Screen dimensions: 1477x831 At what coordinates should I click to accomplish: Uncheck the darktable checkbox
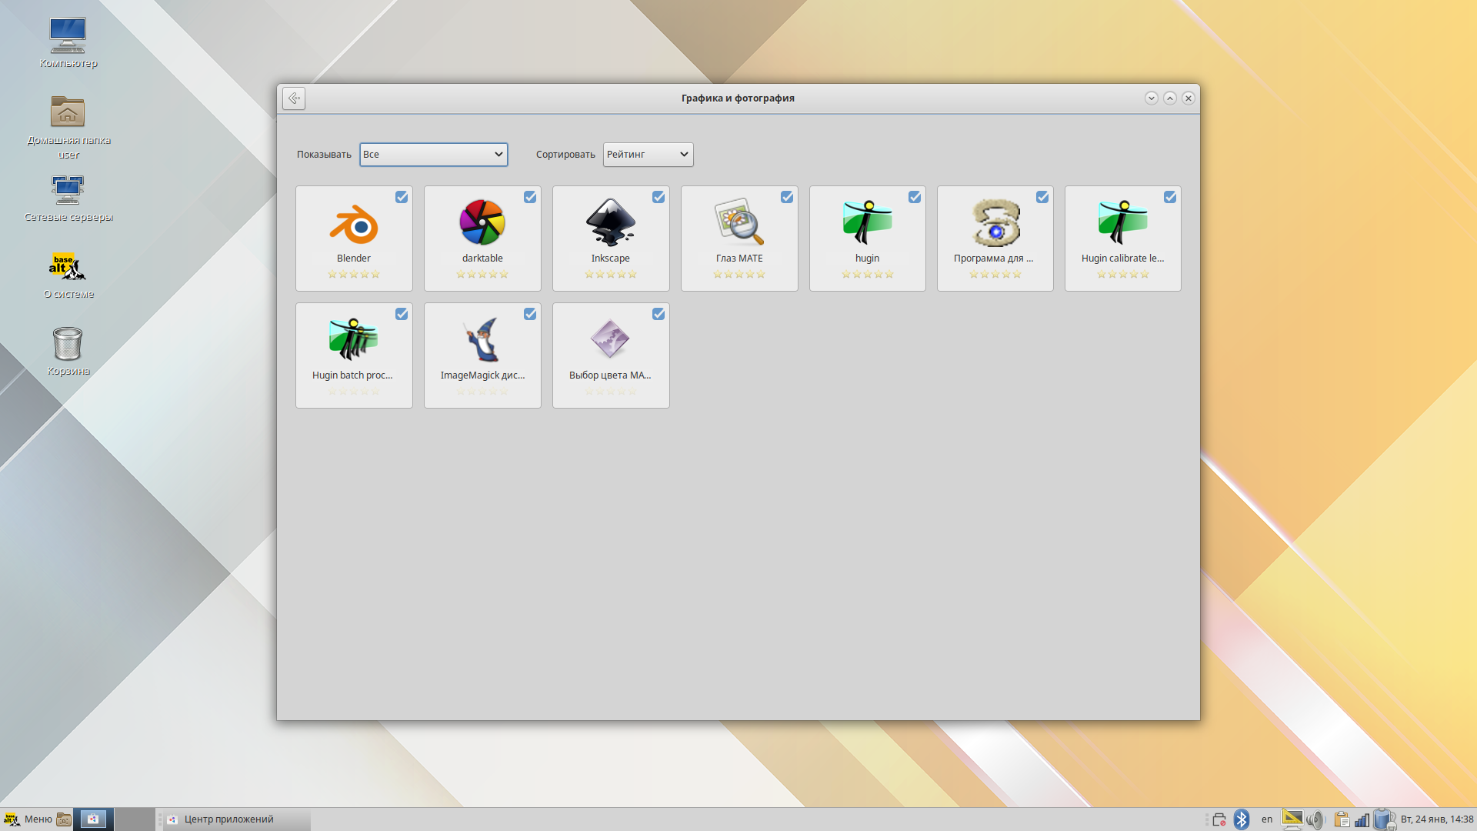(x=530, y=197)
